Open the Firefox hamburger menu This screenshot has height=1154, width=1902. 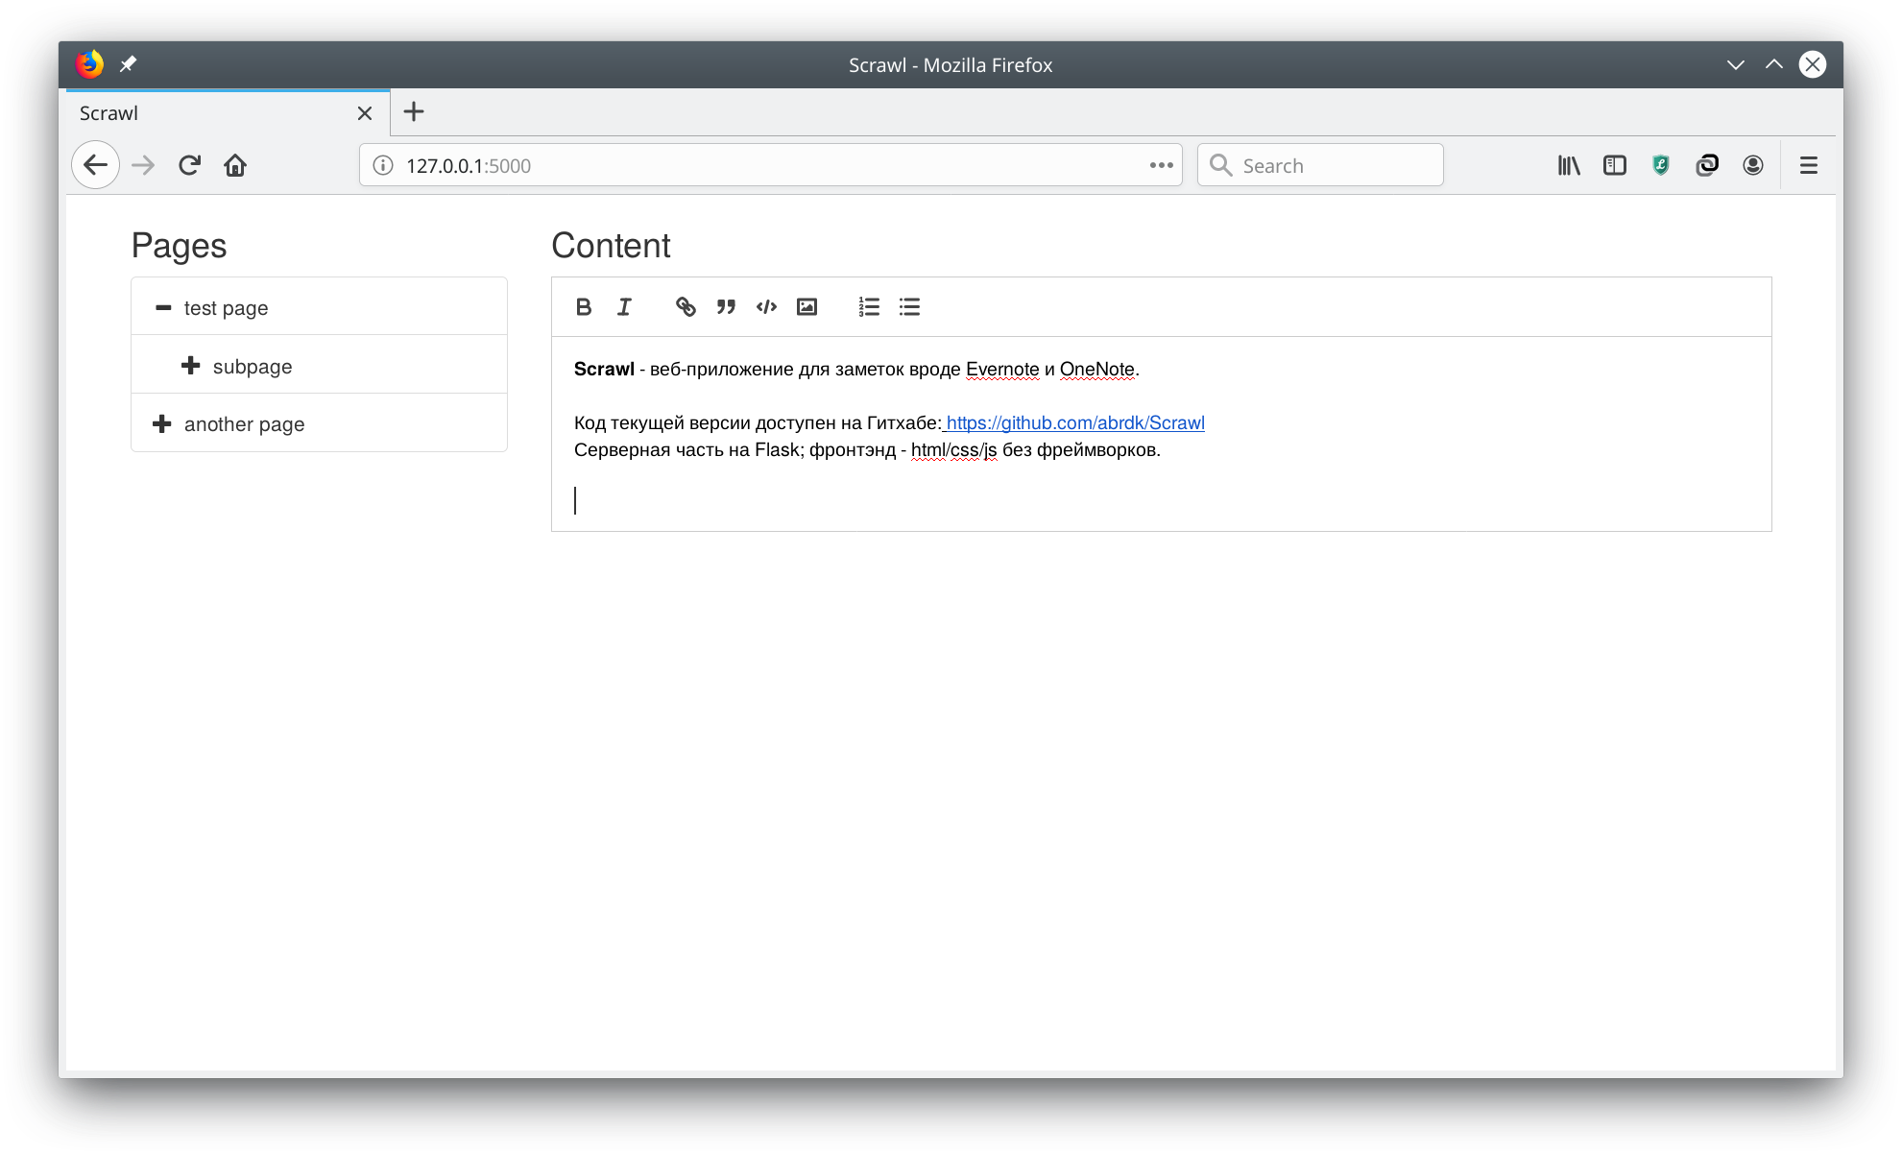[1808, 166]
